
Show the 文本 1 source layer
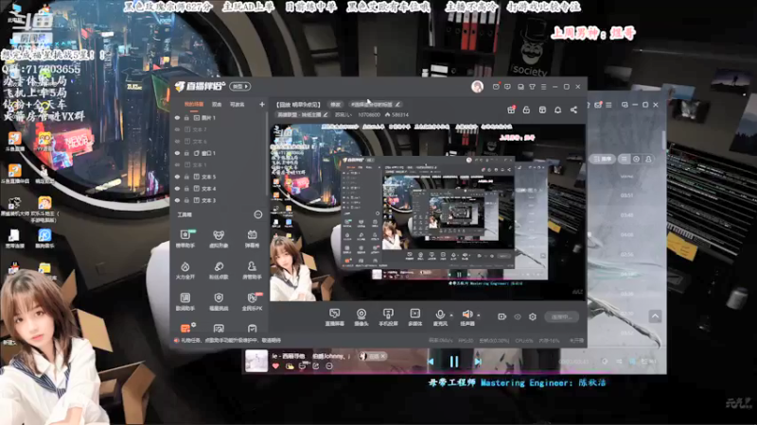coord(177,164)
